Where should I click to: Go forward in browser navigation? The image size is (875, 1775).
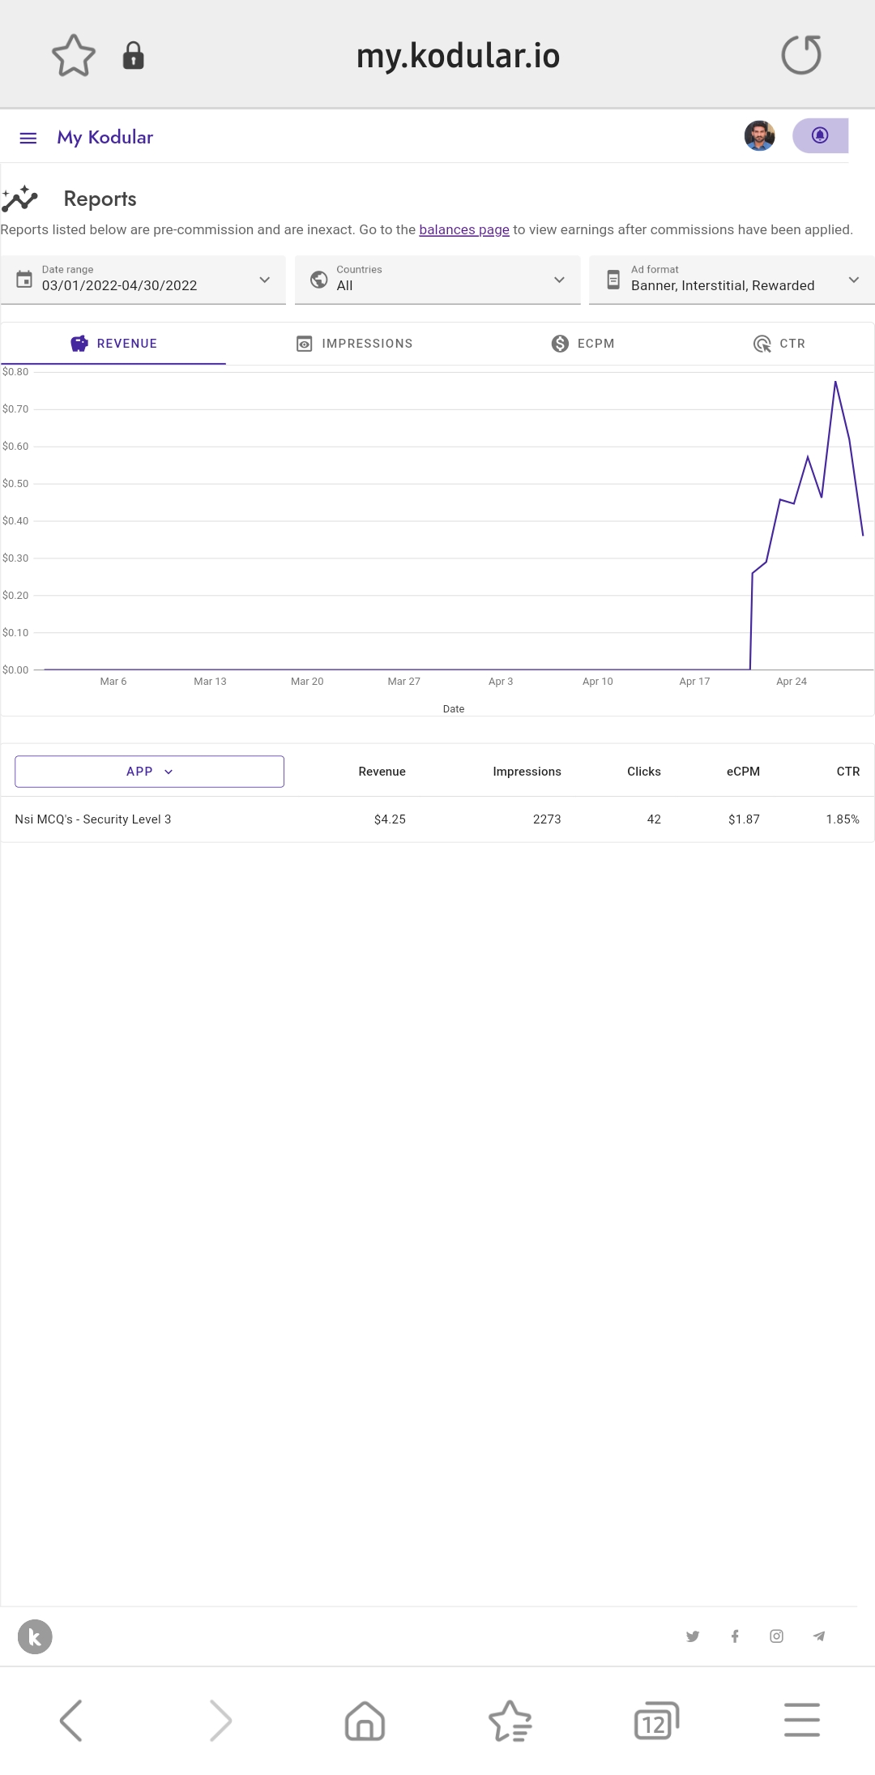click(220, 1720)
